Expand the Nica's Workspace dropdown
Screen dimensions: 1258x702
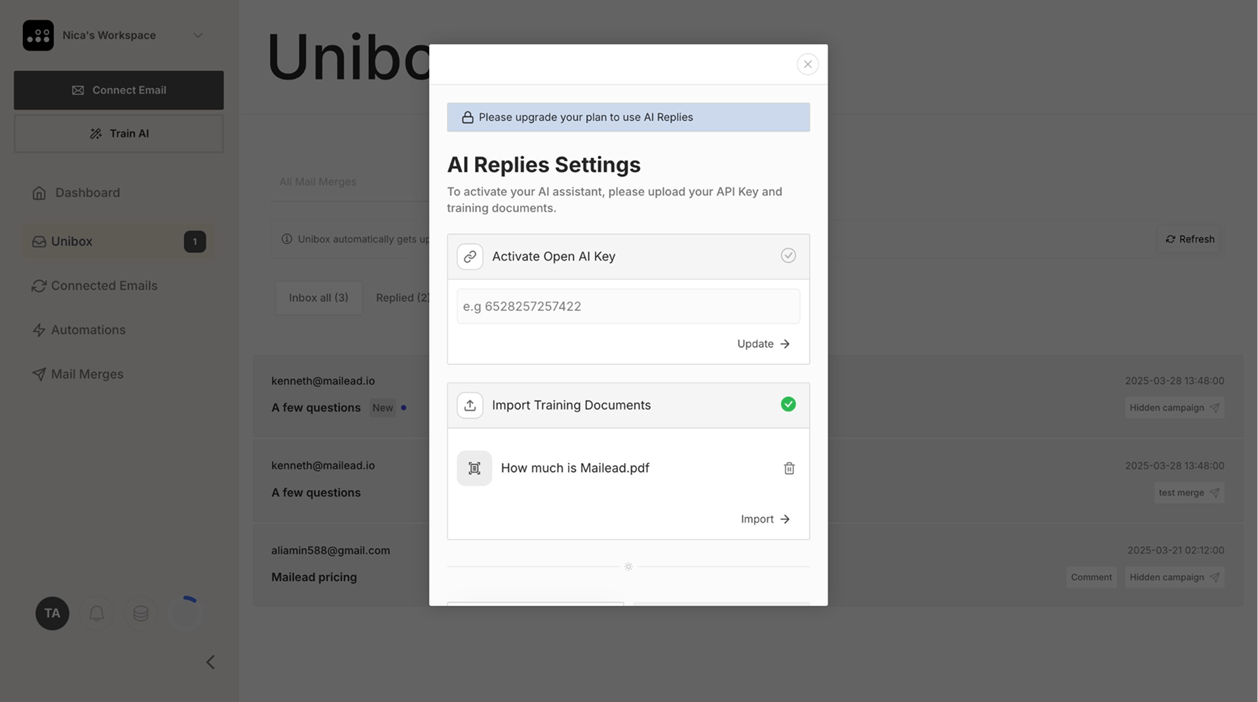tap(197, 35)
